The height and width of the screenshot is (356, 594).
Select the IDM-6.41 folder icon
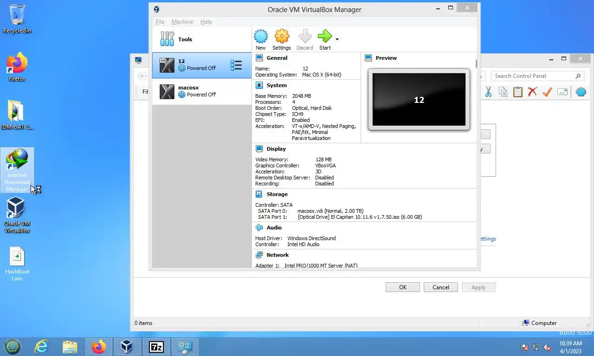point(17,115)
